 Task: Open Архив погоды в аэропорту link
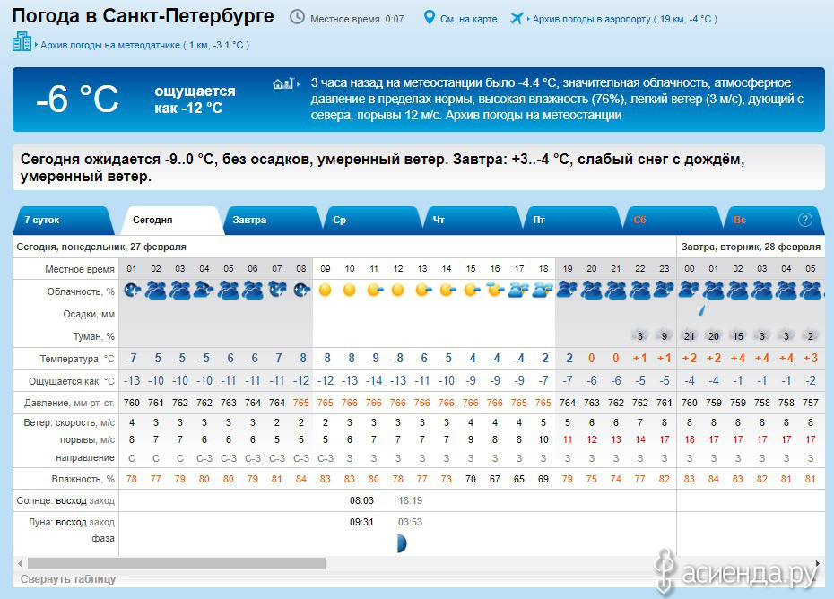(624, 19)
